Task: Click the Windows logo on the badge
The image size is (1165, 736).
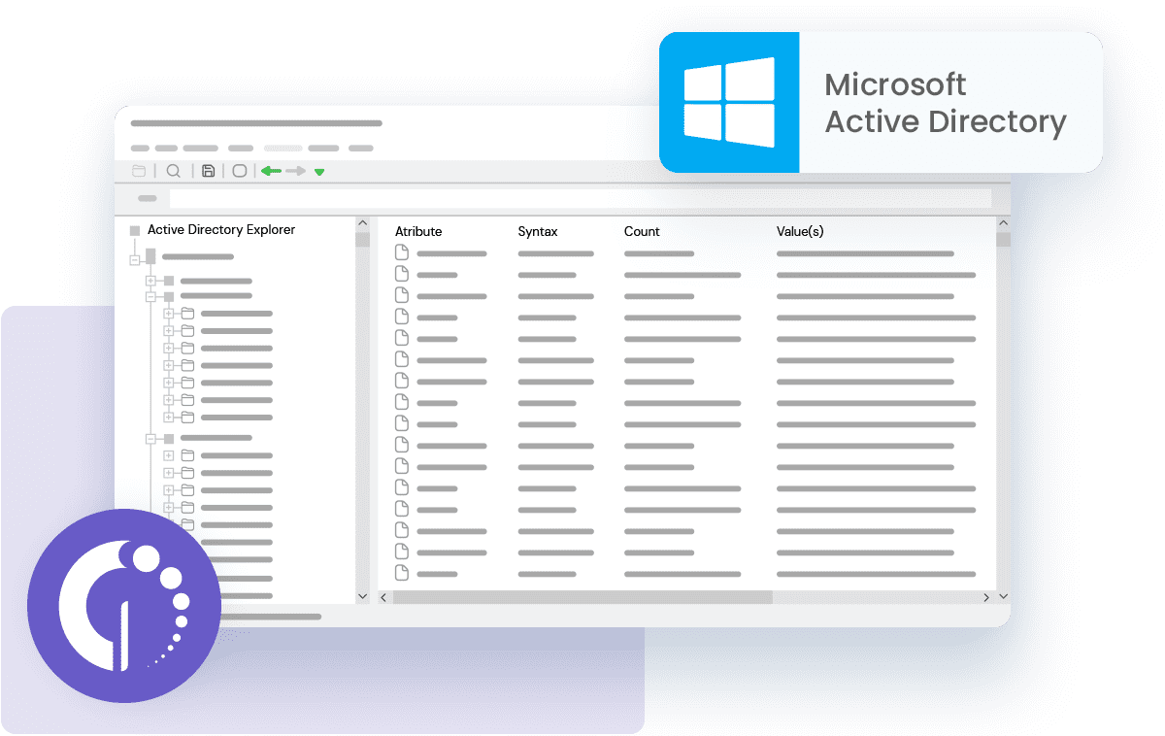Action: point(730,101)
